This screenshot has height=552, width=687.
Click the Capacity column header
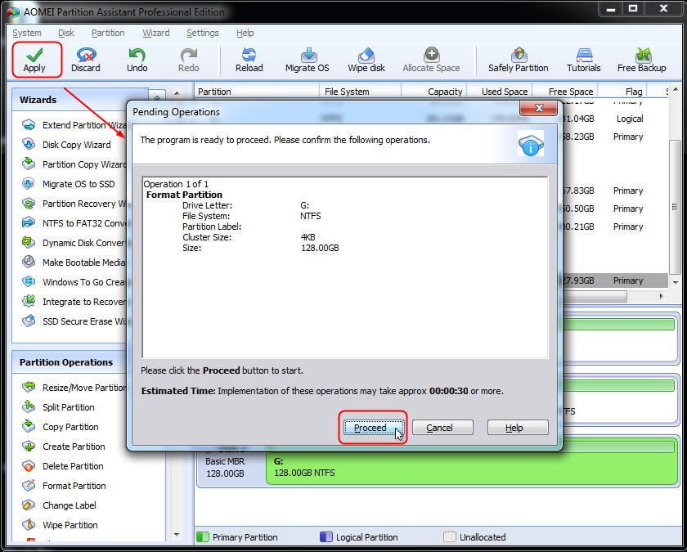tap(433, 92)
